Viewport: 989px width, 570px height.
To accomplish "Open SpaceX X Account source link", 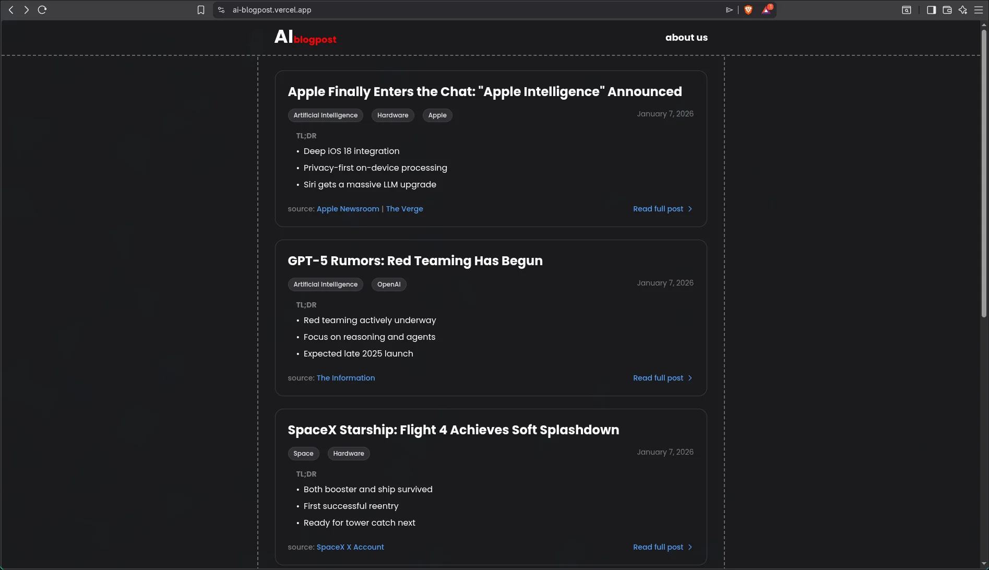I will click(350, 547).
